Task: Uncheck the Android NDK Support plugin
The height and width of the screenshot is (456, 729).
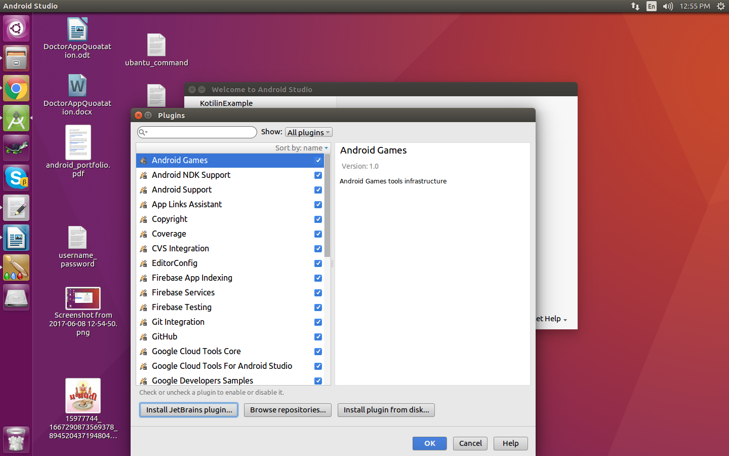Action: (x=318, y=175)
